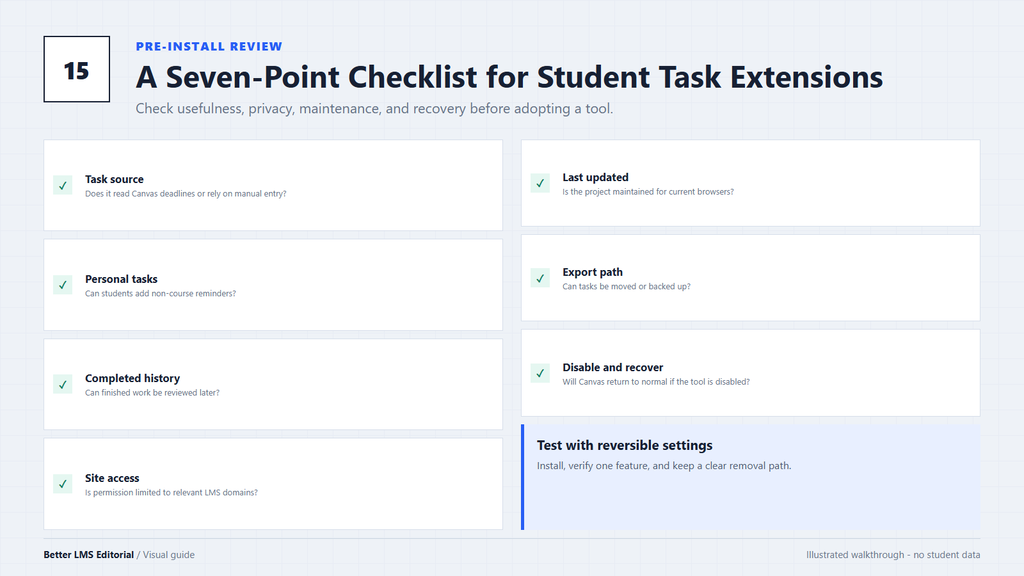Click the subtitle about checking usefulness and privacy
The width and height of the screenshot is (1024, 576).
click(374, 109)
